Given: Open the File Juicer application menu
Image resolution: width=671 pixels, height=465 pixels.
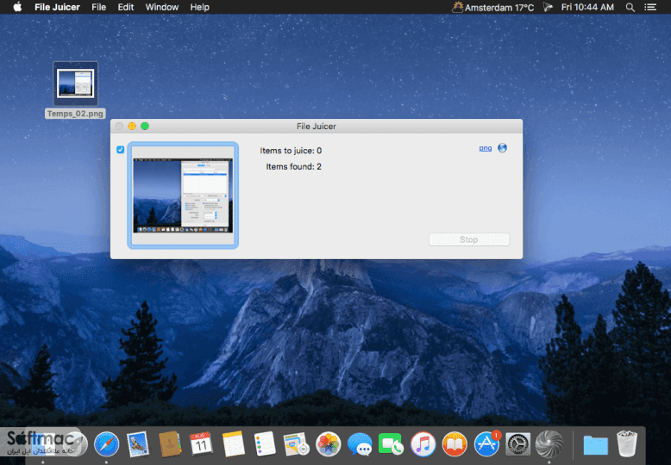Looking at the screenshot, I should [57, 7].
